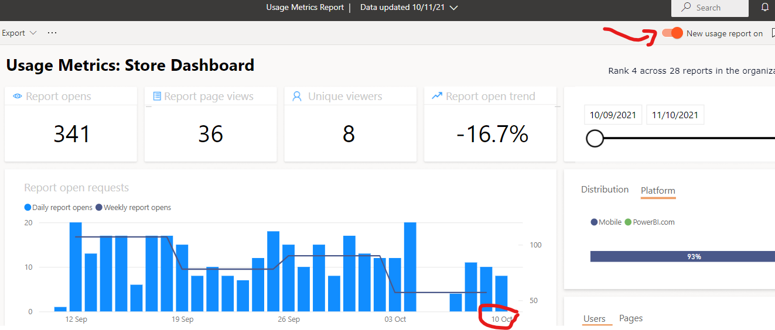Open the more options ellipsis menu
775x330 pixels.
click(52, 33)
